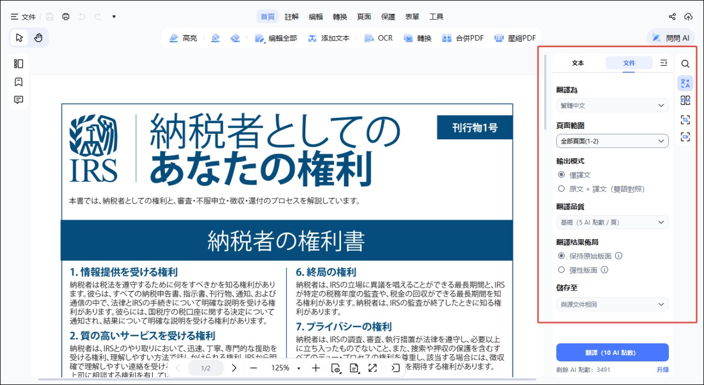Open the comments panel icon
Image resolution: width=704 pixels, height=385 pixels.
[x=19, y=100]
